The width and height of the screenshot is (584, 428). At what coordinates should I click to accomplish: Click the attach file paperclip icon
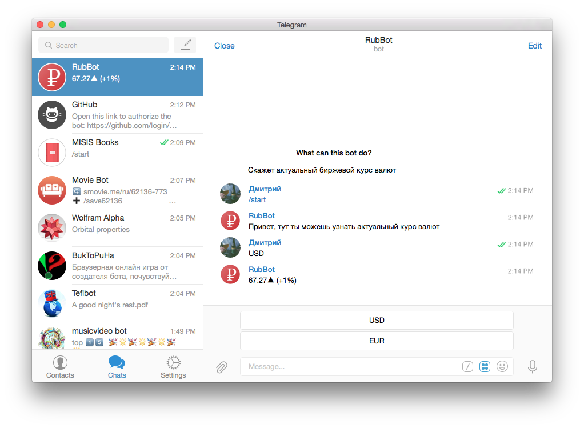[x=222, y=367]
